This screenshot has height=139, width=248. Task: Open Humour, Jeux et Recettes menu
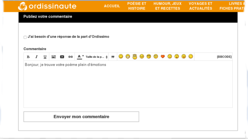[x=167, y=6]
